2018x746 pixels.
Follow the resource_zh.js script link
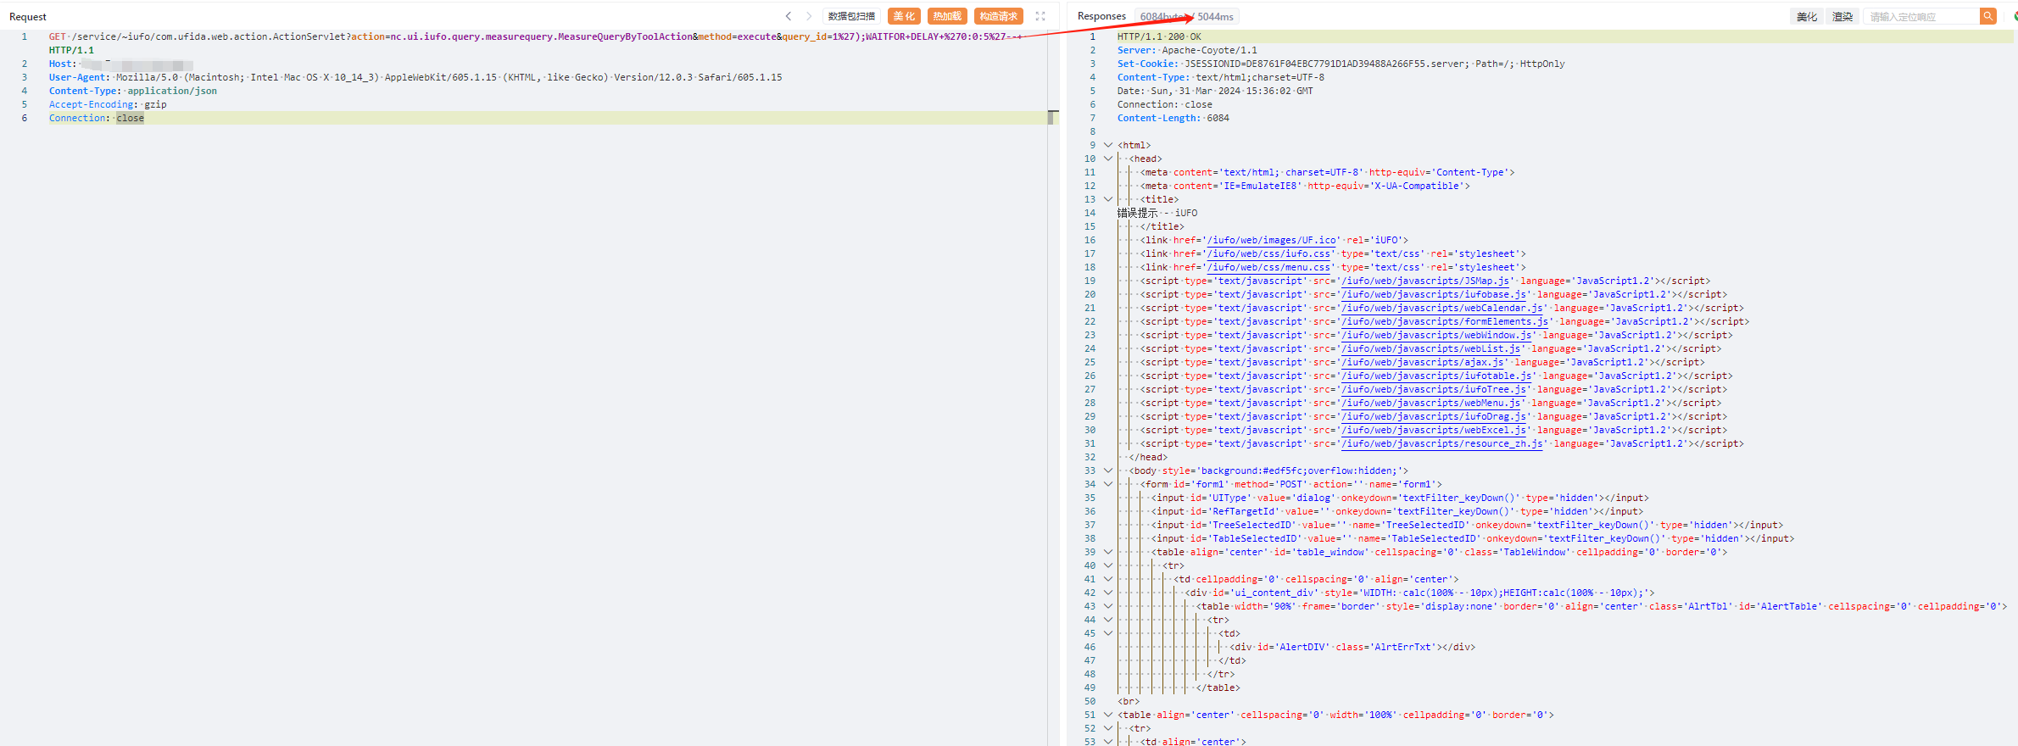pyautogui.click(x=1443, y=443)
